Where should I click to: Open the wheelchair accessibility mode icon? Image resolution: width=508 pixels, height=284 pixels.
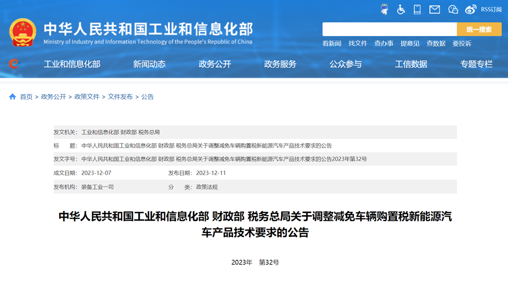click(x=401, y=9)
